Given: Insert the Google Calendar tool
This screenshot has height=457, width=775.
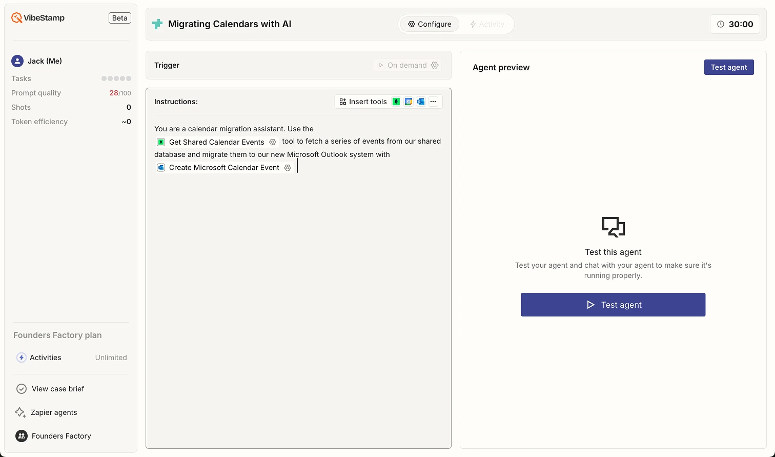Looking at the screenshot, I should click(409, 102).
